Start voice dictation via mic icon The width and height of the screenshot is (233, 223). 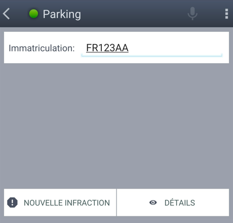(x=192, y=14)
